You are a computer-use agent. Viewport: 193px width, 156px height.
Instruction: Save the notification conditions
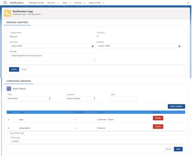pos(178,149)
